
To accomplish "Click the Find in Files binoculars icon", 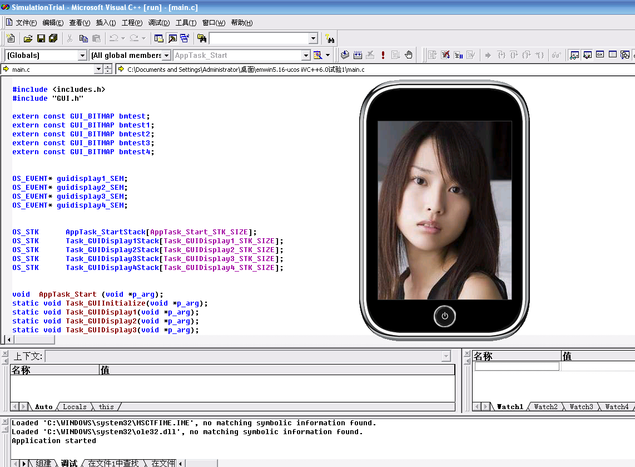I will click(202, 38).
